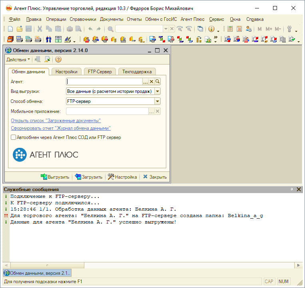Open the Загруженные документы list link
The width and height of the screenshot is (305, 288).
click(x=56, y=121)
